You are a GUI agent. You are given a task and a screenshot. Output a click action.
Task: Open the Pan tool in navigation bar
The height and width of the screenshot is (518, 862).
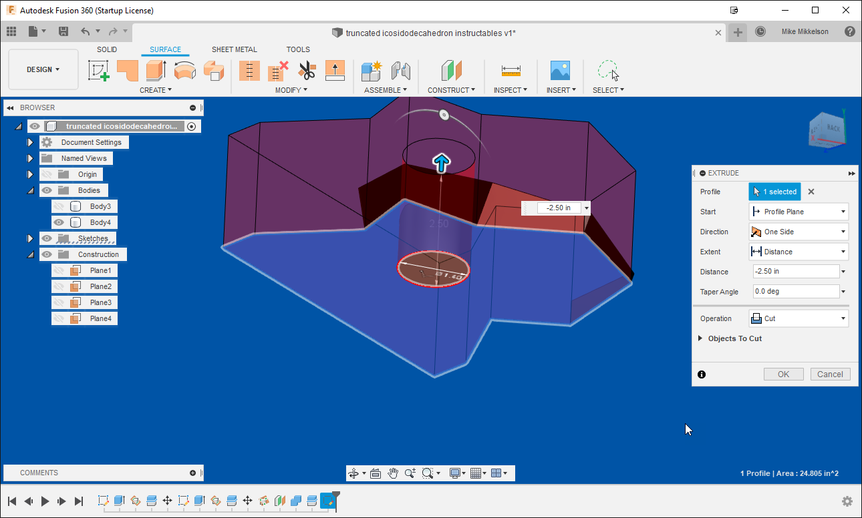(394, 473)
